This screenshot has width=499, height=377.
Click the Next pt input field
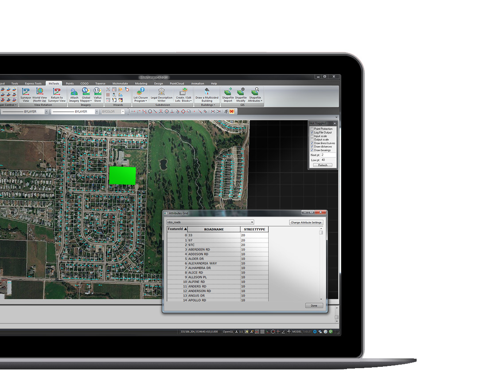(328, 155)
